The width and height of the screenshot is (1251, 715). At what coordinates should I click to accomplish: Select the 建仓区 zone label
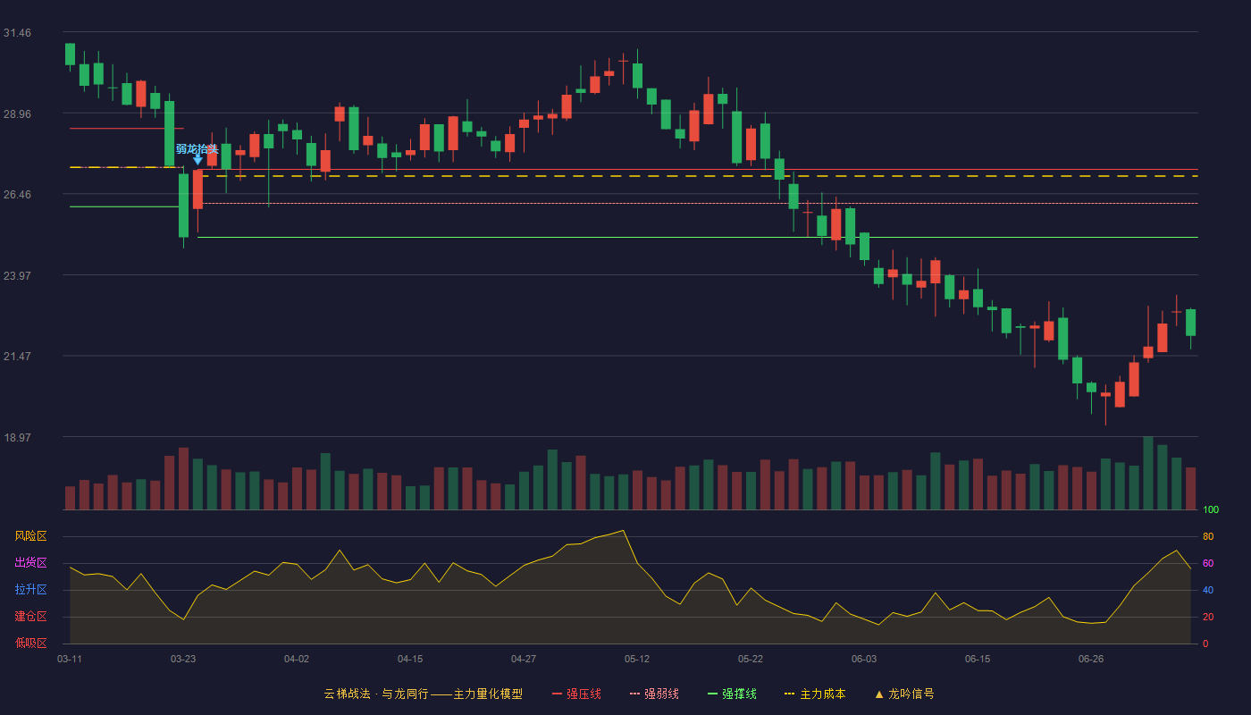click(x=31, y=617)
